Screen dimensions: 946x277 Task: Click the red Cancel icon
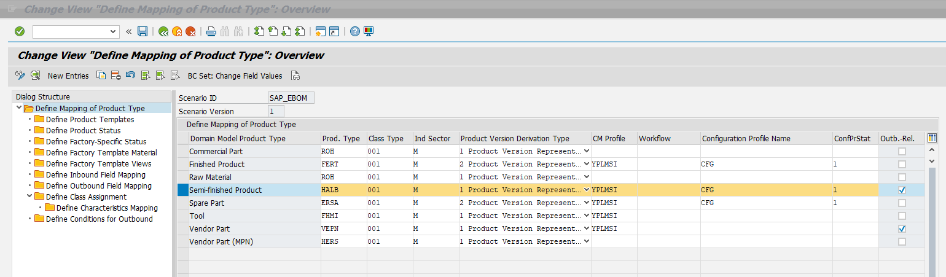click(x=191, y=31)
